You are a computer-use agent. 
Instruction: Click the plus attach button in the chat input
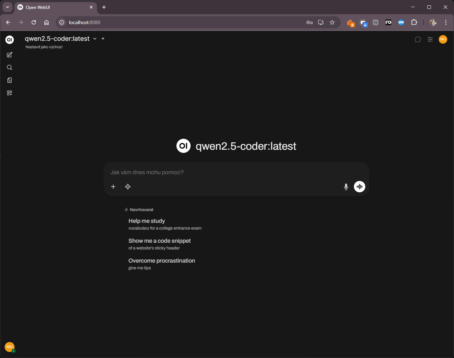coord(113,187)
